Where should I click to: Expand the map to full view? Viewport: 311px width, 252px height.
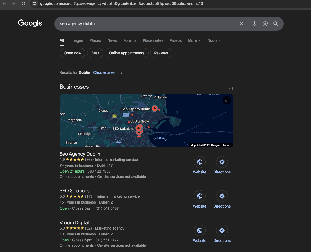tap(227, 100)
